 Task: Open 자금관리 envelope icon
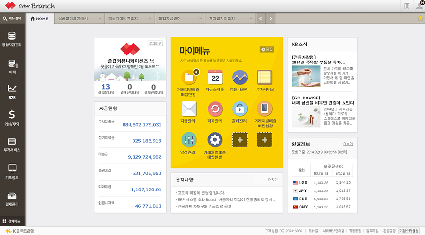(x=189, y=109)
